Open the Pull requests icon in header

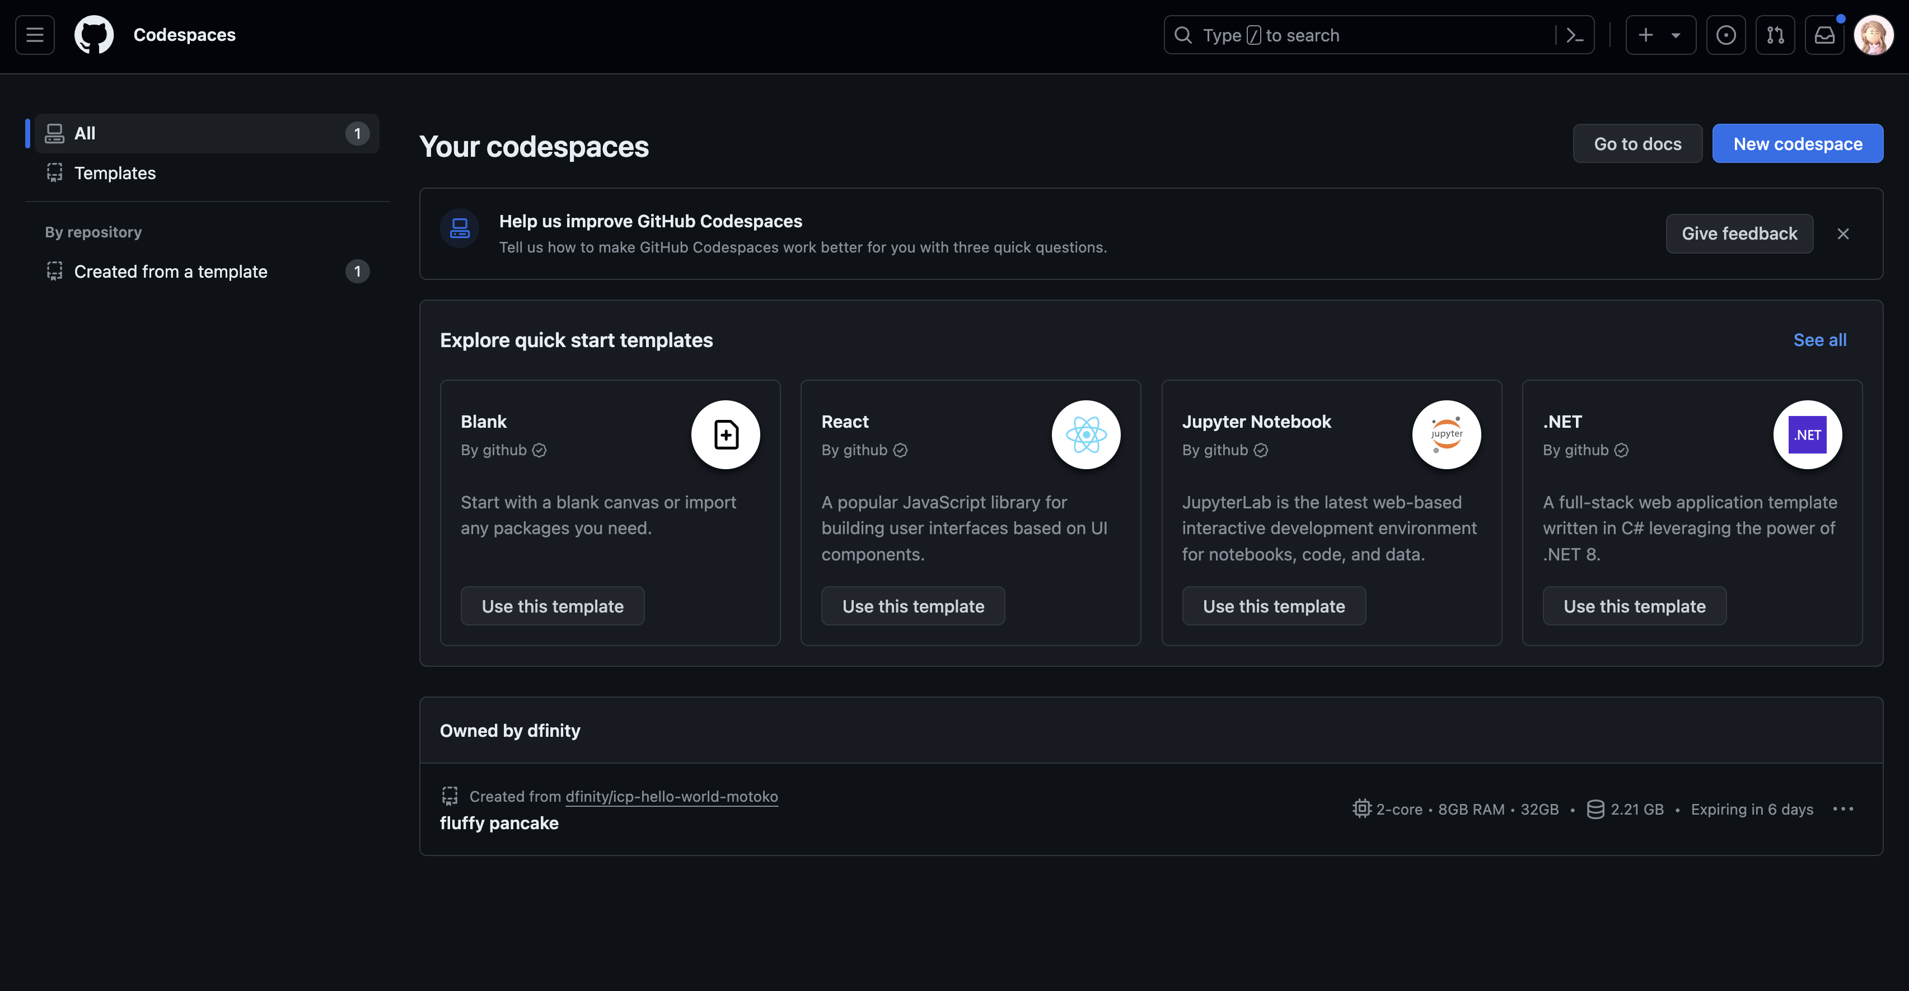pos(1776,35)
